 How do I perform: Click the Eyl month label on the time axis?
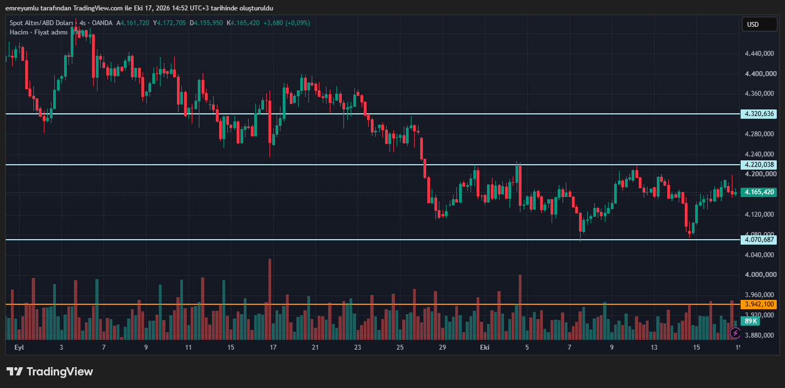(x=19, y=348)
